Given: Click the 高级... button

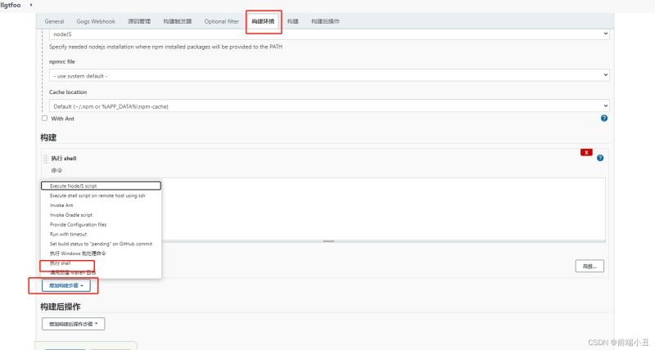Looking at the screenshot, I should (589, 266).
